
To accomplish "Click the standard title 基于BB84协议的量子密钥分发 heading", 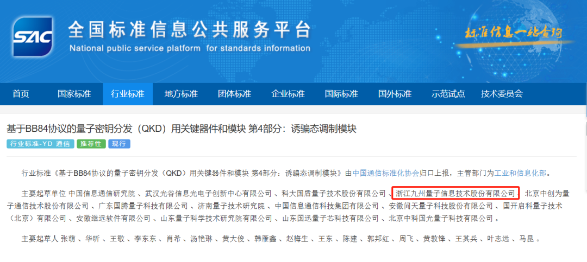I will [182, 129].
